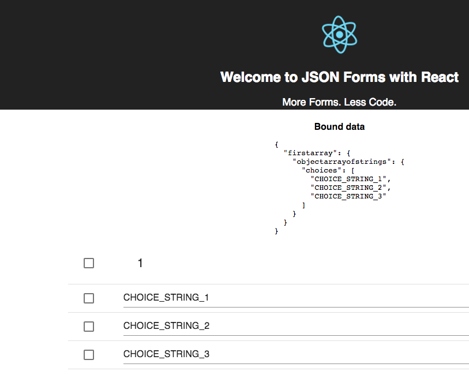Click the Bound data heading

click(x=339, y=126)
